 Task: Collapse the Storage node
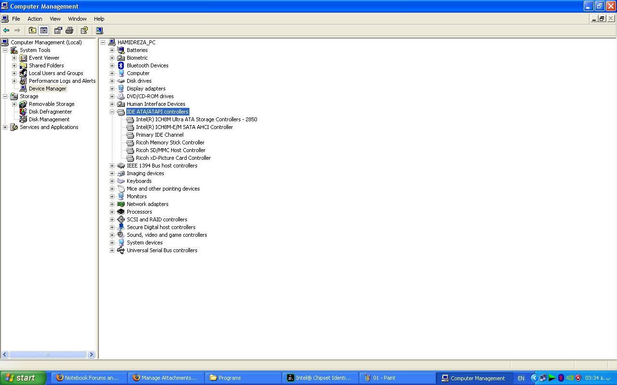[5, 96]
